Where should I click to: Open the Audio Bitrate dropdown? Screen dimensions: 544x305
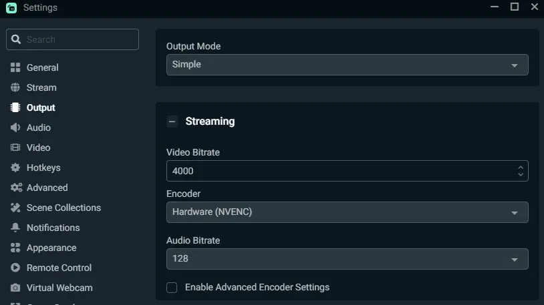point(348,259)
